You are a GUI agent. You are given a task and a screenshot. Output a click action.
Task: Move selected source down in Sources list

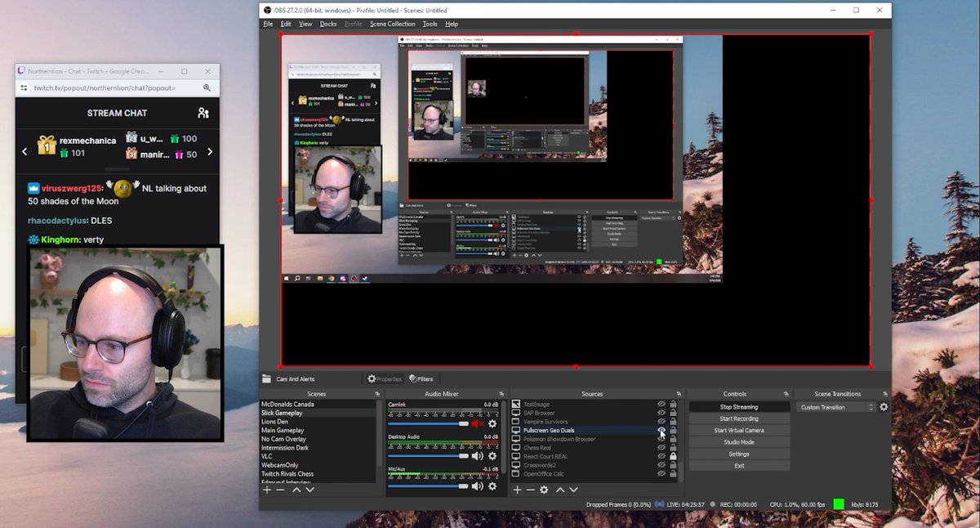(573, 489)
